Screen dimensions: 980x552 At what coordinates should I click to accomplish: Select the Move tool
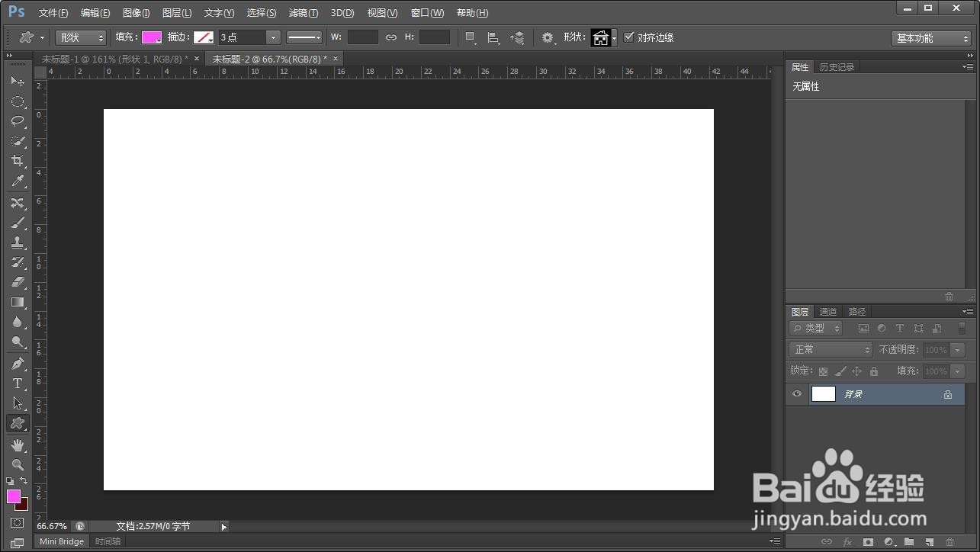18,82
